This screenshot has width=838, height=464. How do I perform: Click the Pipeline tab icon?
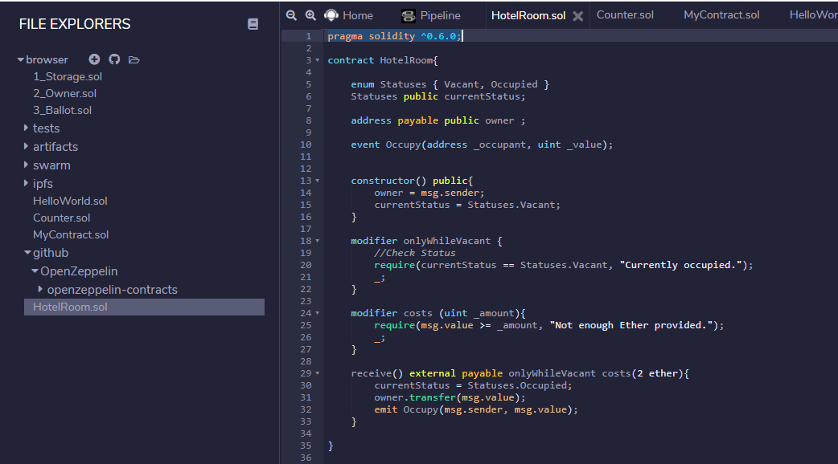coord(409,16)
